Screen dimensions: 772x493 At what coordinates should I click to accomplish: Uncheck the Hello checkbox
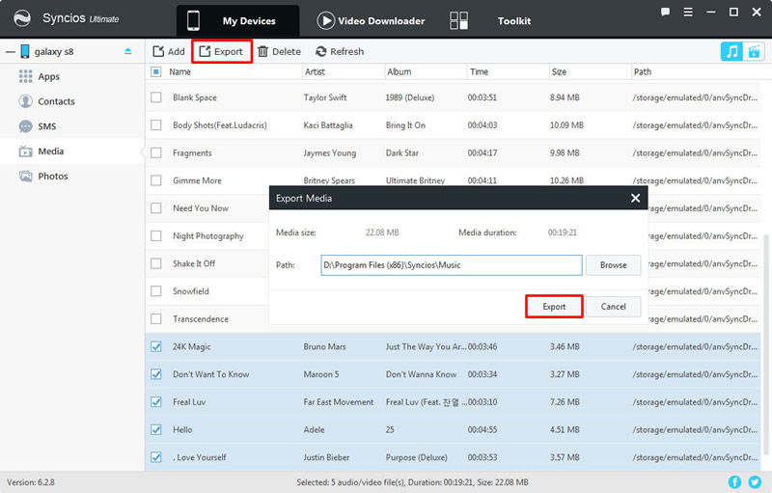[156, 429]
